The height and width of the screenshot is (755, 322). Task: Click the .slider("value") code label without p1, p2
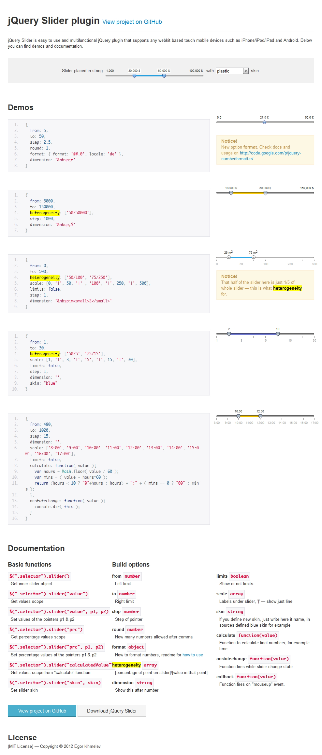[x=49, y=594]
